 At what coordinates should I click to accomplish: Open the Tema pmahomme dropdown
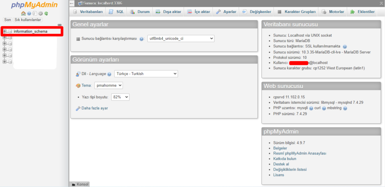(109, 85)
